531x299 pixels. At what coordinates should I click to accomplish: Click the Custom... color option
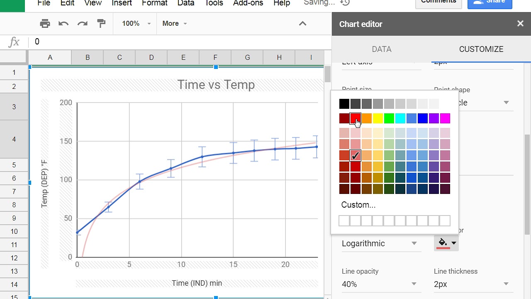point(358,205)
